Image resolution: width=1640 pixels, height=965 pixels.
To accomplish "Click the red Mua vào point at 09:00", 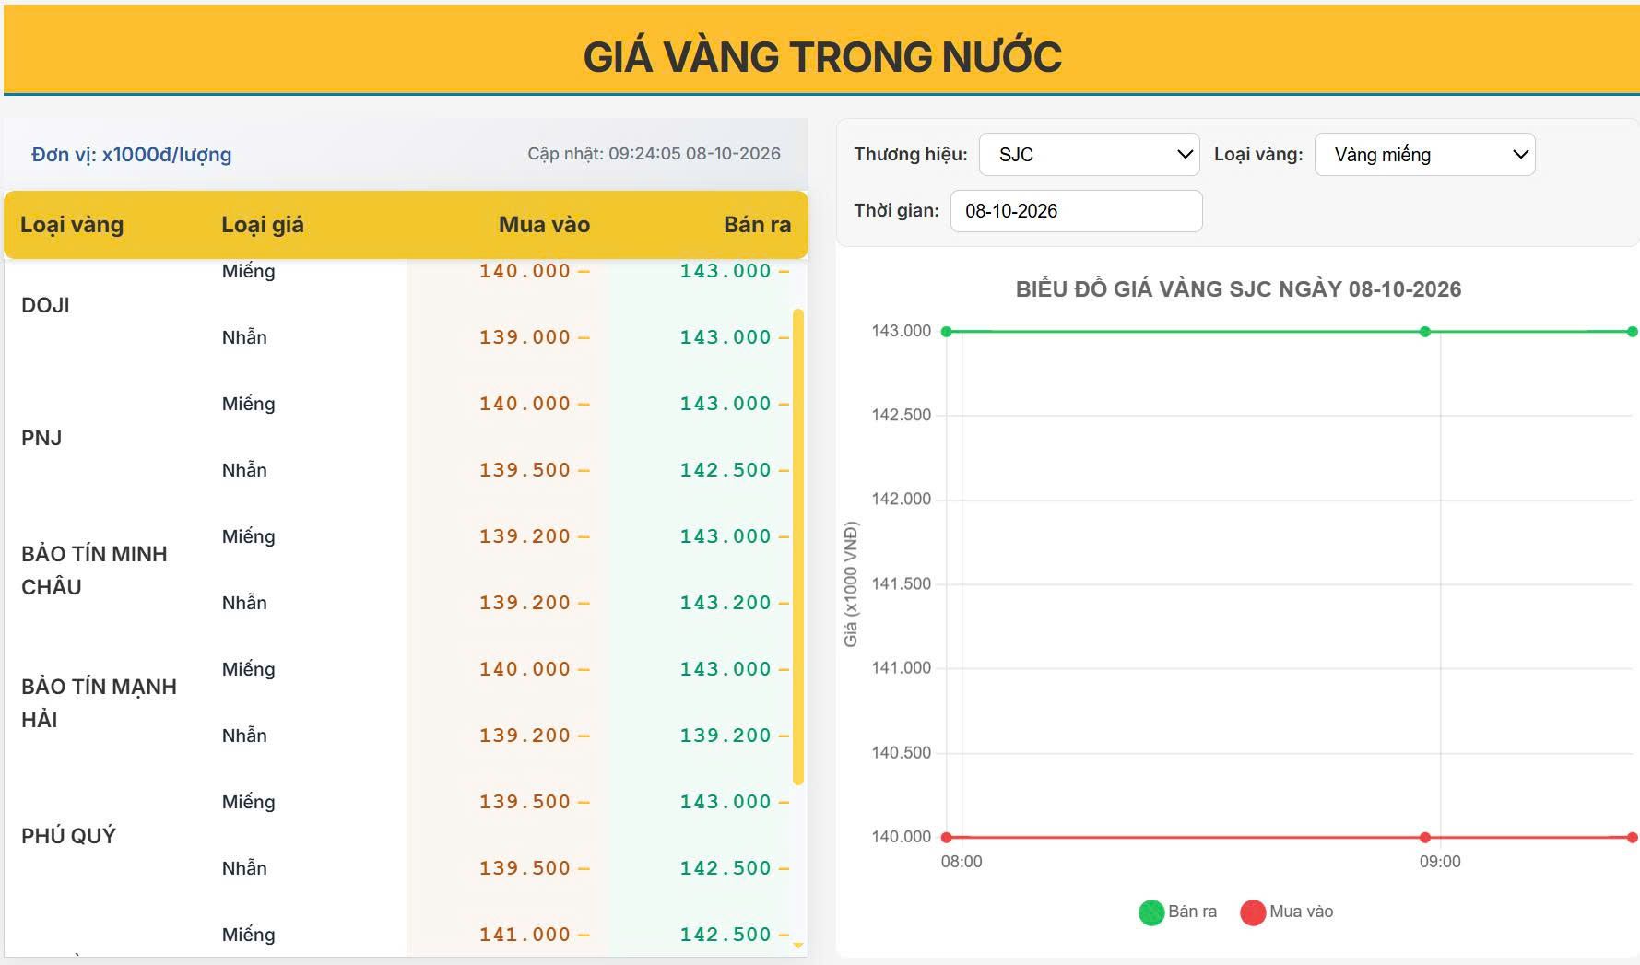I will (x=1425, y=838).
